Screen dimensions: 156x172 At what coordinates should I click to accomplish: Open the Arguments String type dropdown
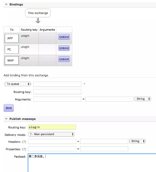143,99
